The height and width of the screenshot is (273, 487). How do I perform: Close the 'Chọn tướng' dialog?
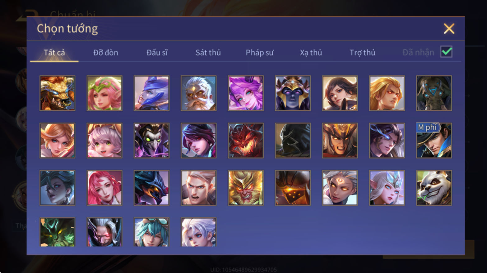tap(449, 29)
